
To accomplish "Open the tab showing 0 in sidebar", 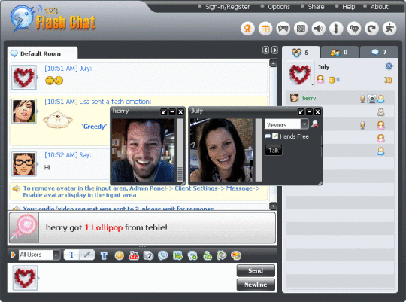I will point(339,53).
